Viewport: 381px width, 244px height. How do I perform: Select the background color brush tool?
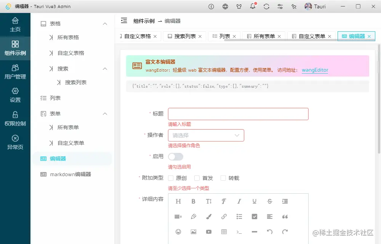pyautogui.click(x=209, y=217)
